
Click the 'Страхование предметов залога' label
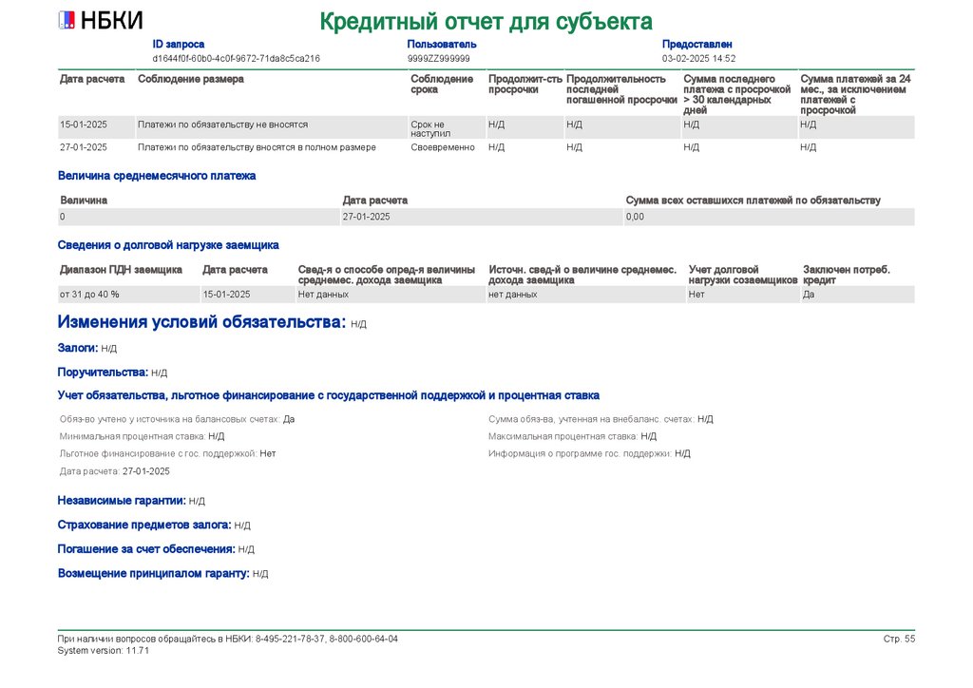coord(144,525)
